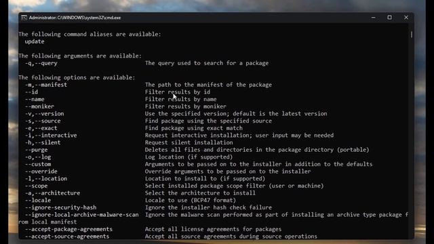Click the "-h,--silent" option text

(x=43, y=142)
